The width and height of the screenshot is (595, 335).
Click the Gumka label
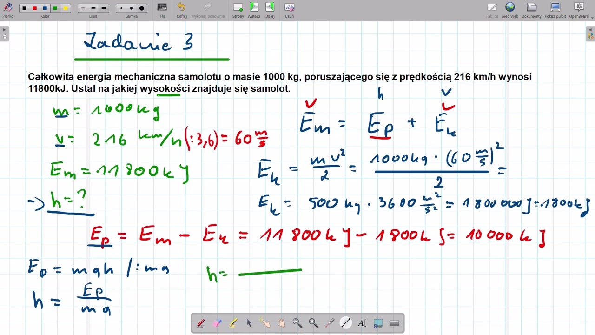pos(132,16)
